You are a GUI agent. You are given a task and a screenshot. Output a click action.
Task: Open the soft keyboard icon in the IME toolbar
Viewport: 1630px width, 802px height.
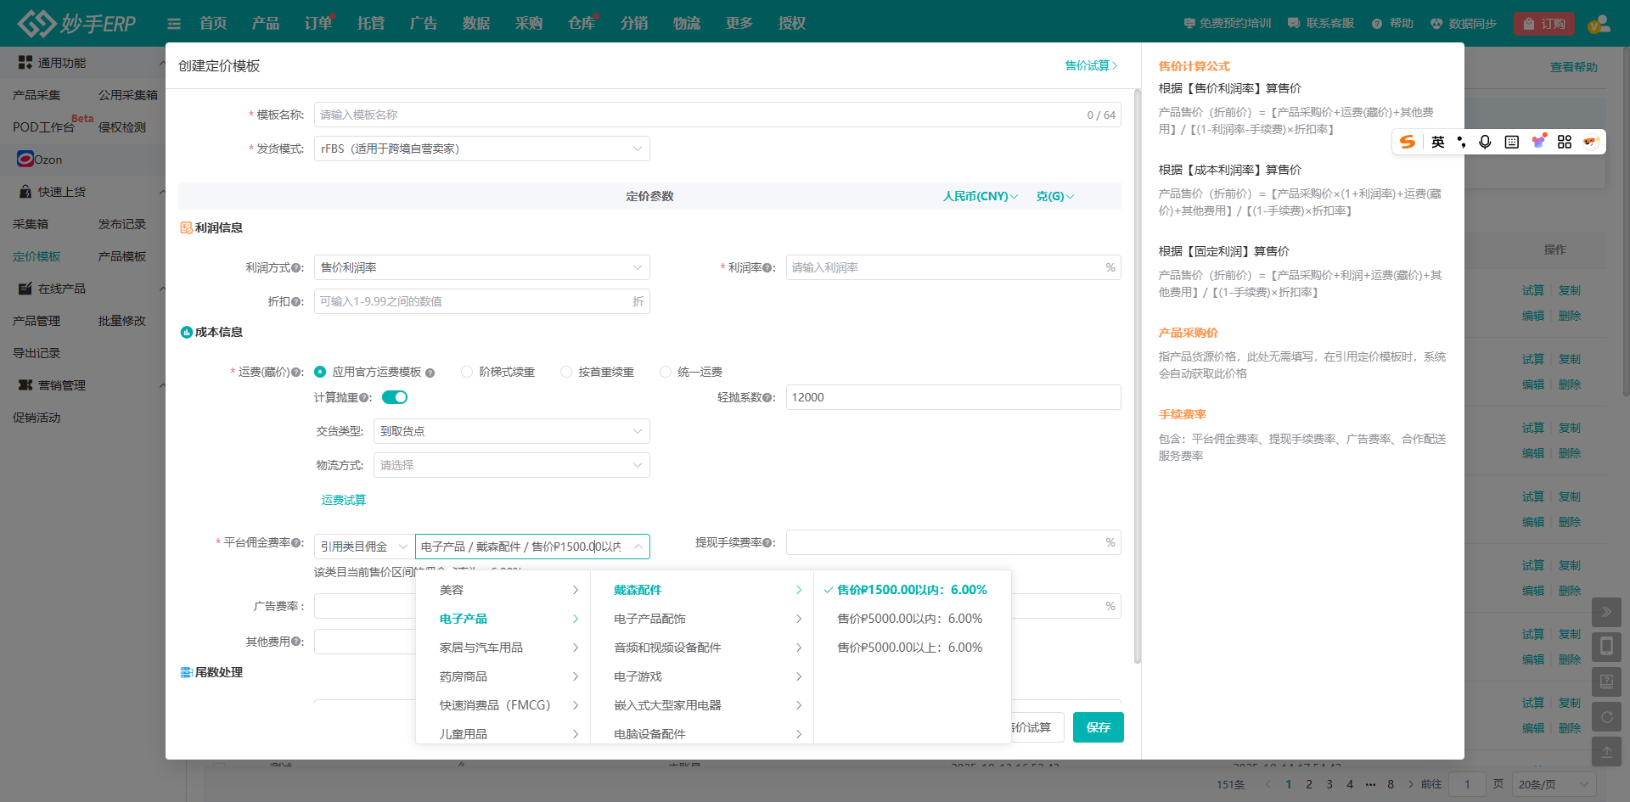1511,142
